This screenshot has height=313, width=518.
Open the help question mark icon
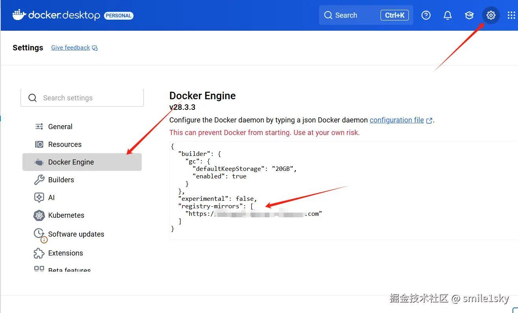tap(426, 15)
